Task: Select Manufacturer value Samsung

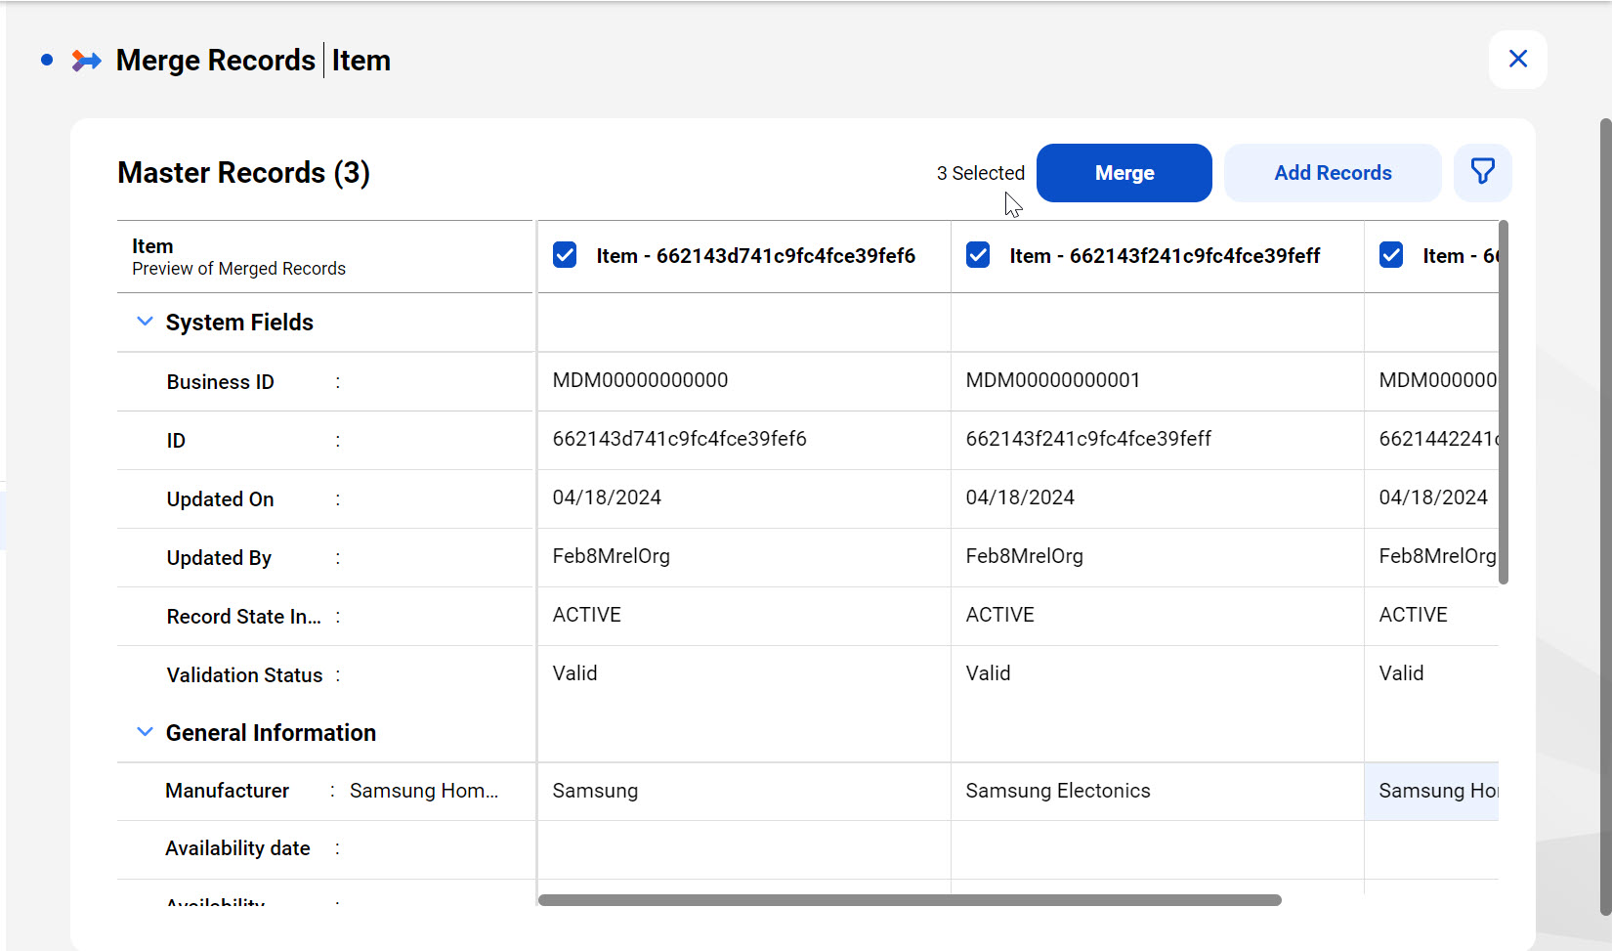Action: click(x=743, y=791)
